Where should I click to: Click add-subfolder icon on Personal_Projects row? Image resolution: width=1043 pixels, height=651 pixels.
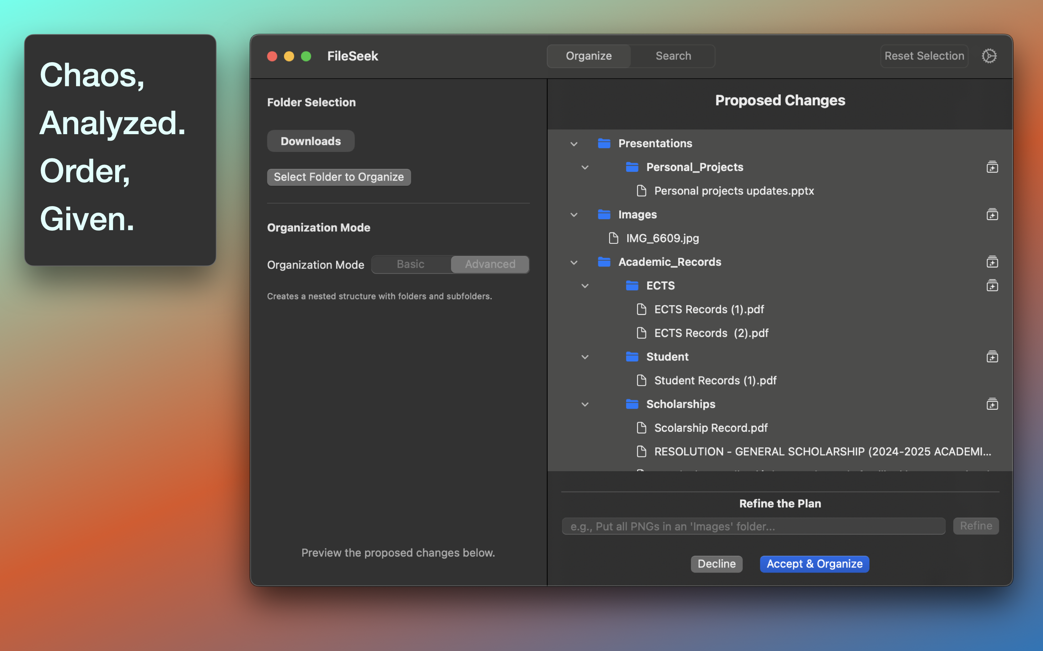992,167
